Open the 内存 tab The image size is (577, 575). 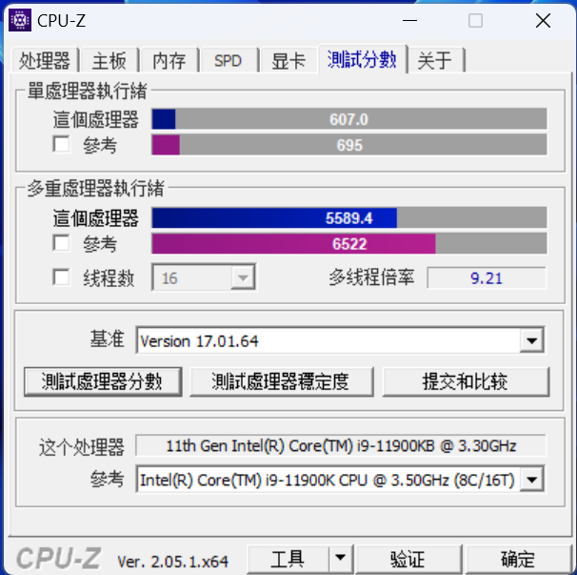point(169,60)
